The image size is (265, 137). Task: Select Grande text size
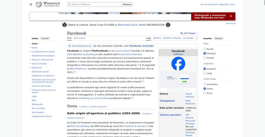click(205, 58)
